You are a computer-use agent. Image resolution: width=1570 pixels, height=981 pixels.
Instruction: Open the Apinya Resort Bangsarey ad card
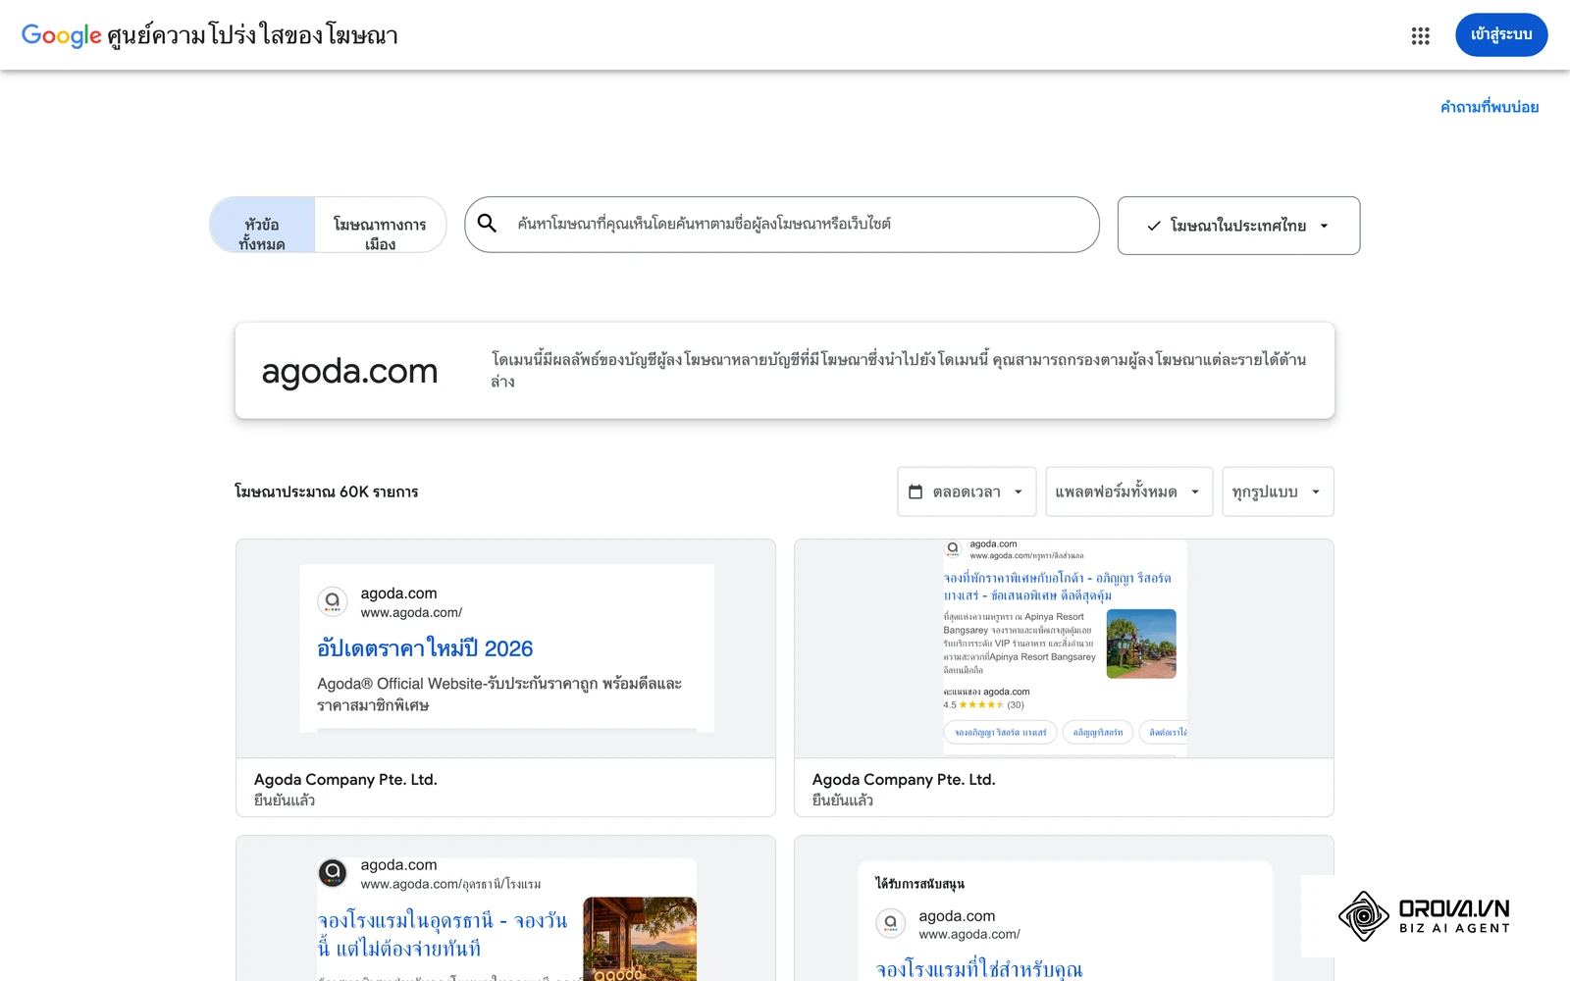(1064, 678)
